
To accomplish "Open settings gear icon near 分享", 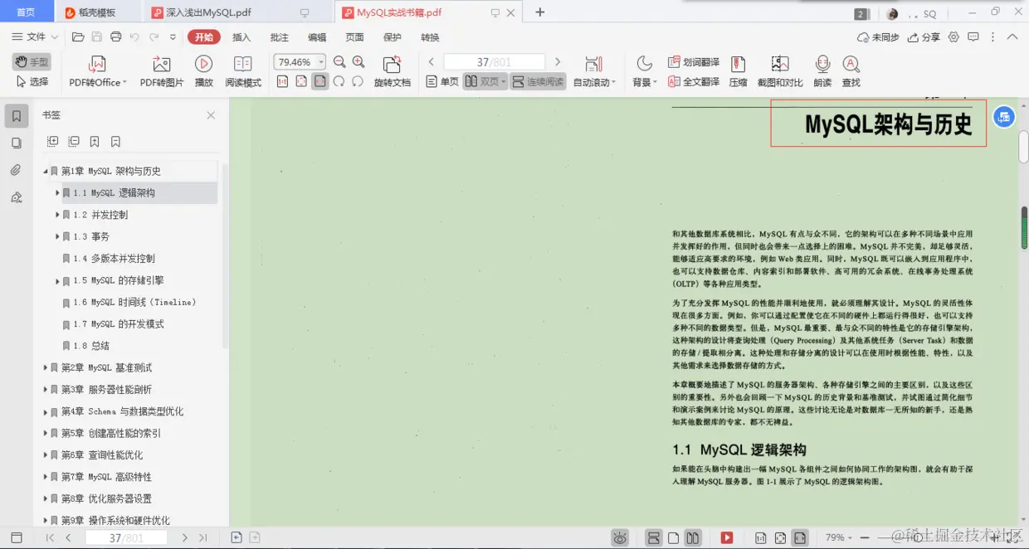I will click(x=953, y=37).
